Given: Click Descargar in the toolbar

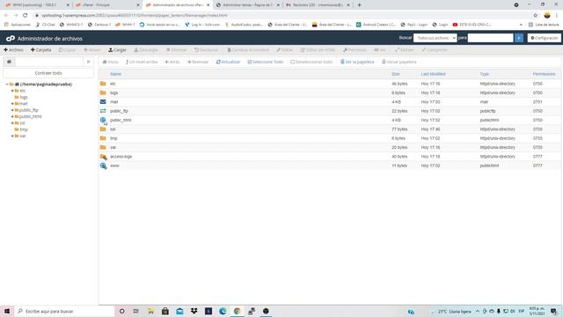Looking at the screenshot, I should [x=146, y=50].
